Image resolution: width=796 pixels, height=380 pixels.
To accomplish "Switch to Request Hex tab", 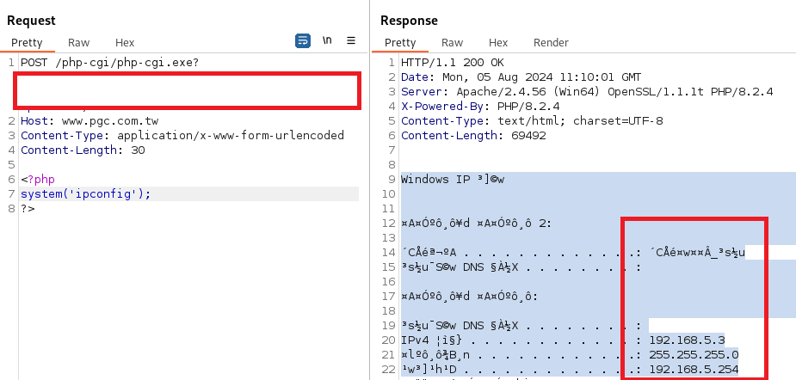I will coord(125,43).
